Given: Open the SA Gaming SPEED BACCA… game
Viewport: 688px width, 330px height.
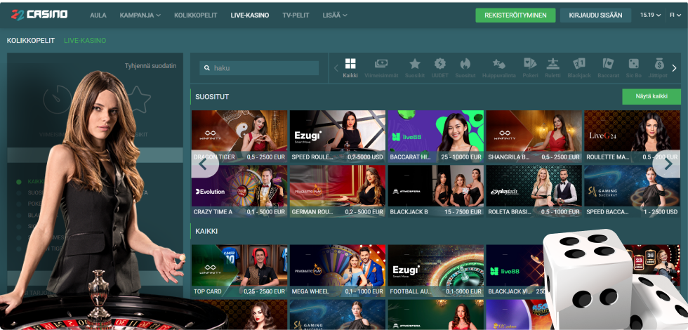Looking at the screenshot, I should click(x=633, y=191).
